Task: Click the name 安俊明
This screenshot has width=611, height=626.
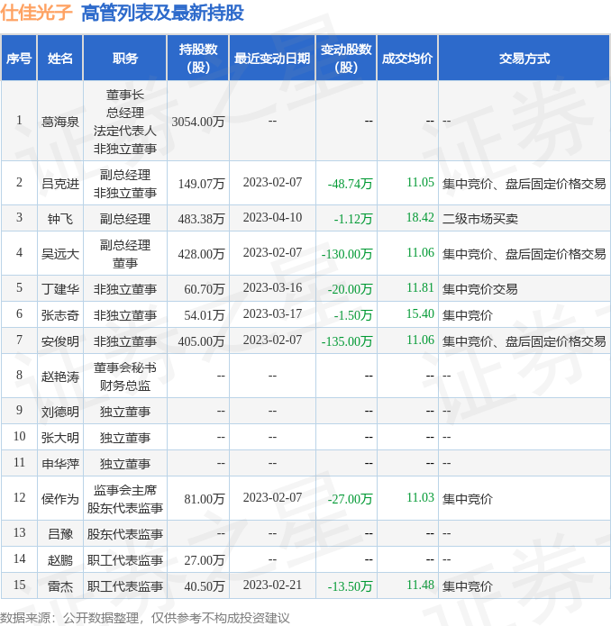Action: tap(59, 341)
